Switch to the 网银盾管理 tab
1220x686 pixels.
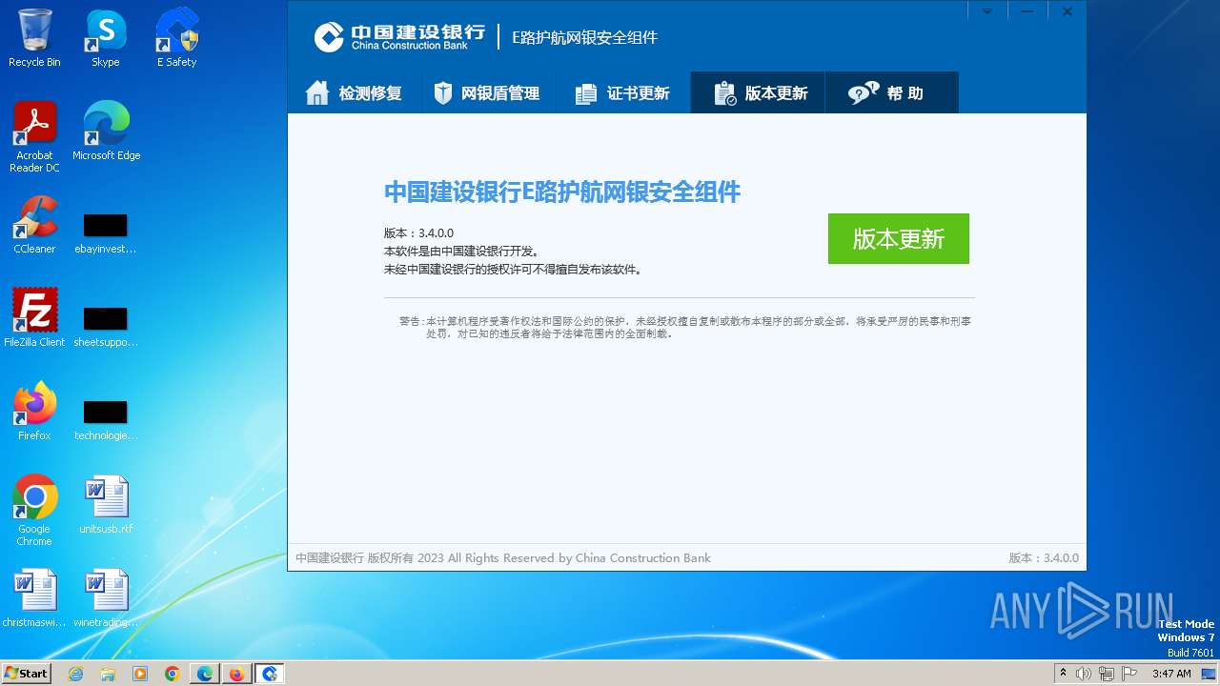click(487, 93)
